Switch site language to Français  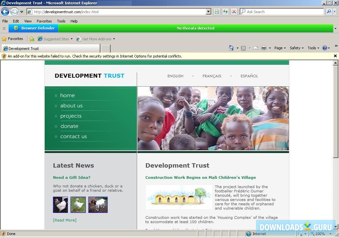point(212,76)
